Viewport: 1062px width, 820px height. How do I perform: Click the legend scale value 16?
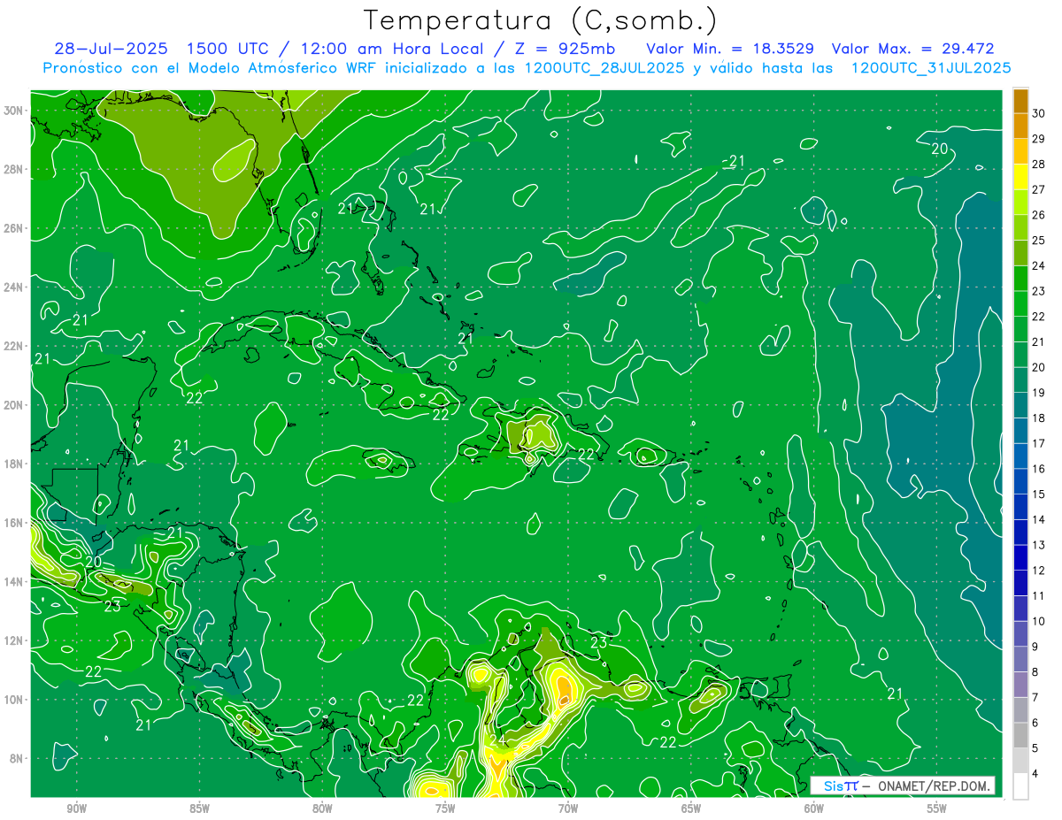[x=1039, y=469]
